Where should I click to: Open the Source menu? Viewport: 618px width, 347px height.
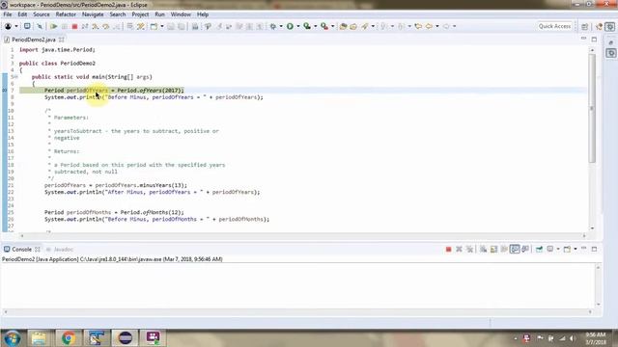[x=42, y=14]
